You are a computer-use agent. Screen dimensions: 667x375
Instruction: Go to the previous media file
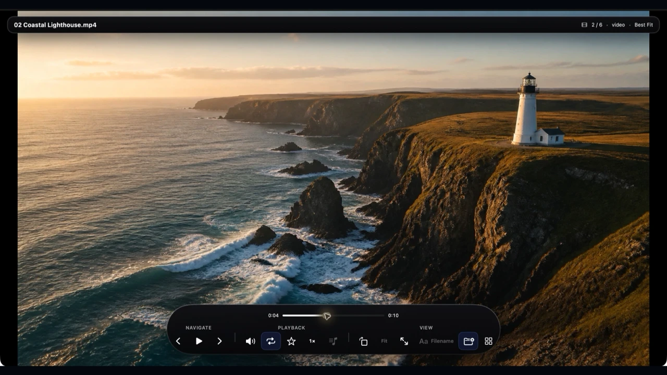178,341
